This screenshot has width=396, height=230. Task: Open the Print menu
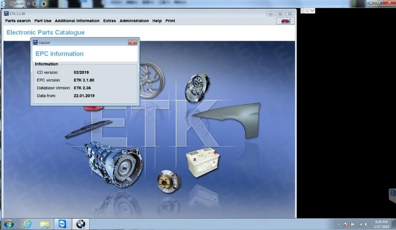click(x=170, y=21)
